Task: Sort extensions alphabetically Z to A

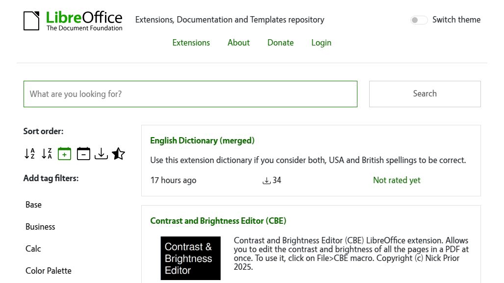Action: 47,154
